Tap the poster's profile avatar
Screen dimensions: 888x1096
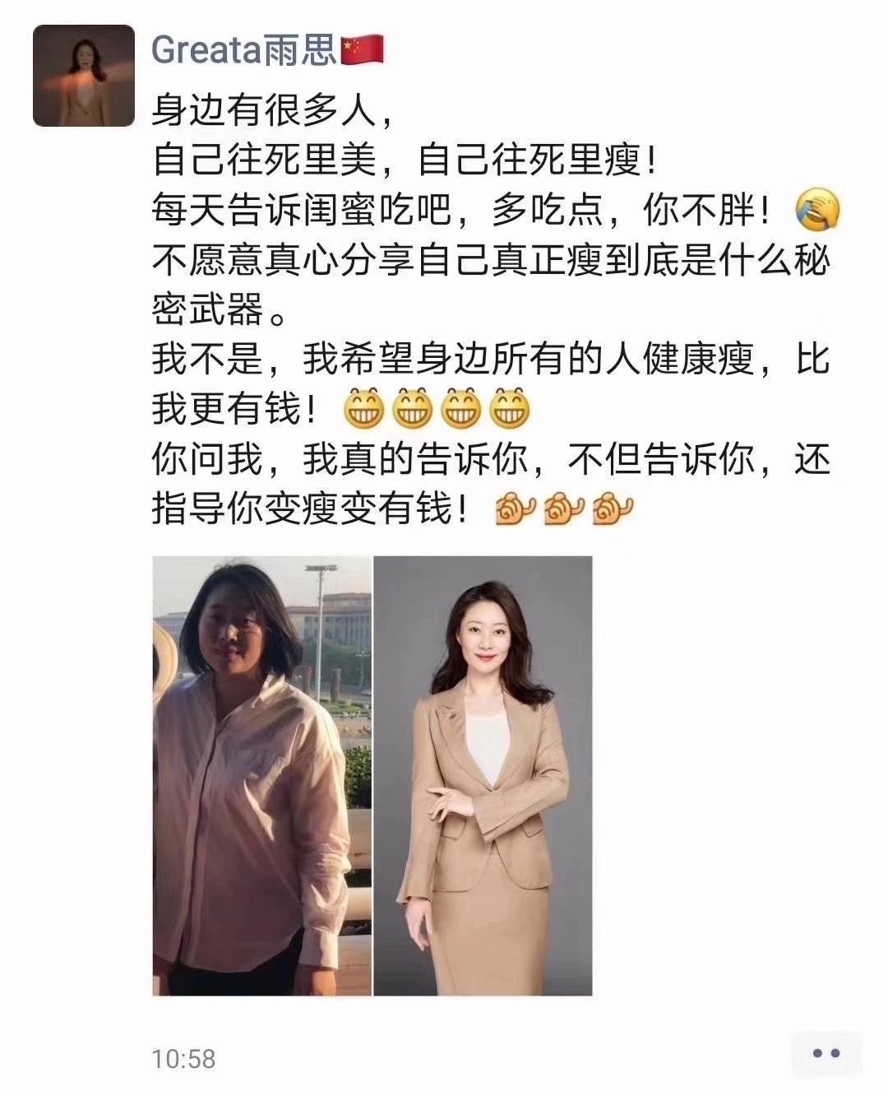pos(83,76)
